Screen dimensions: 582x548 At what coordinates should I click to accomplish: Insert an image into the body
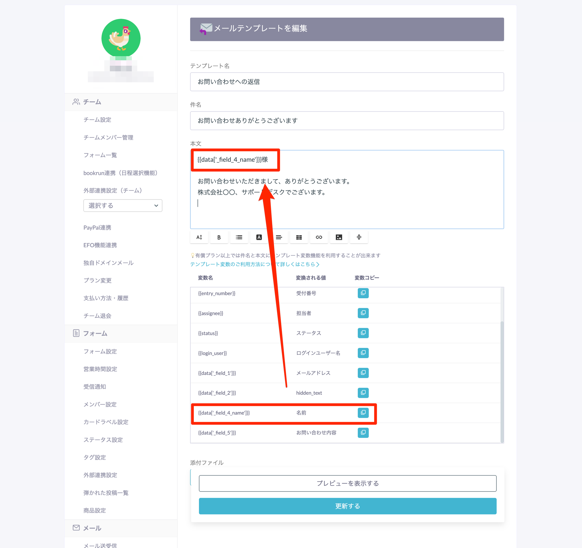pos(339,237)
